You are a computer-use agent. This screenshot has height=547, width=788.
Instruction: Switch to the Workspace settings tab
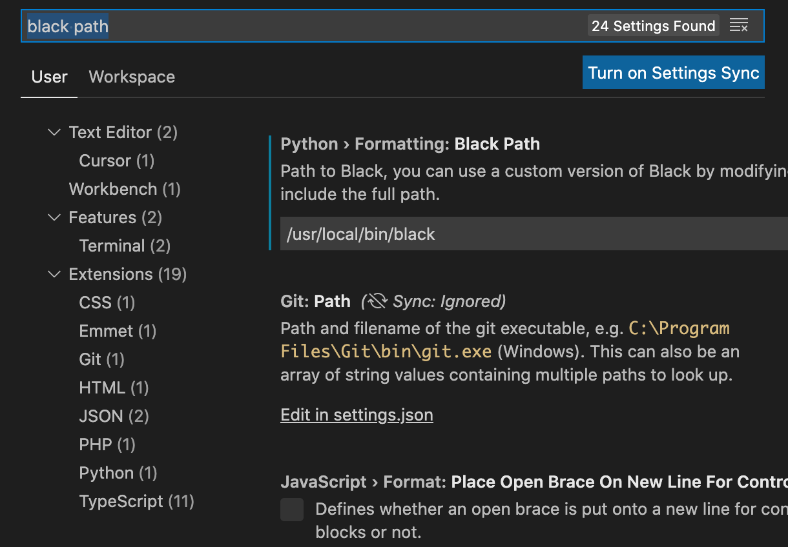(132, 77)
